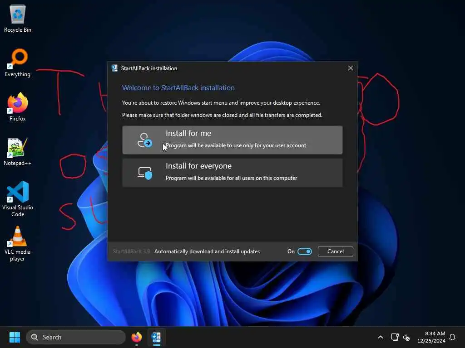Image resolution: width=465 pixels, height=348 pixels.
Task: Click the taskbar Search box
Action: (x=76, y=337)
